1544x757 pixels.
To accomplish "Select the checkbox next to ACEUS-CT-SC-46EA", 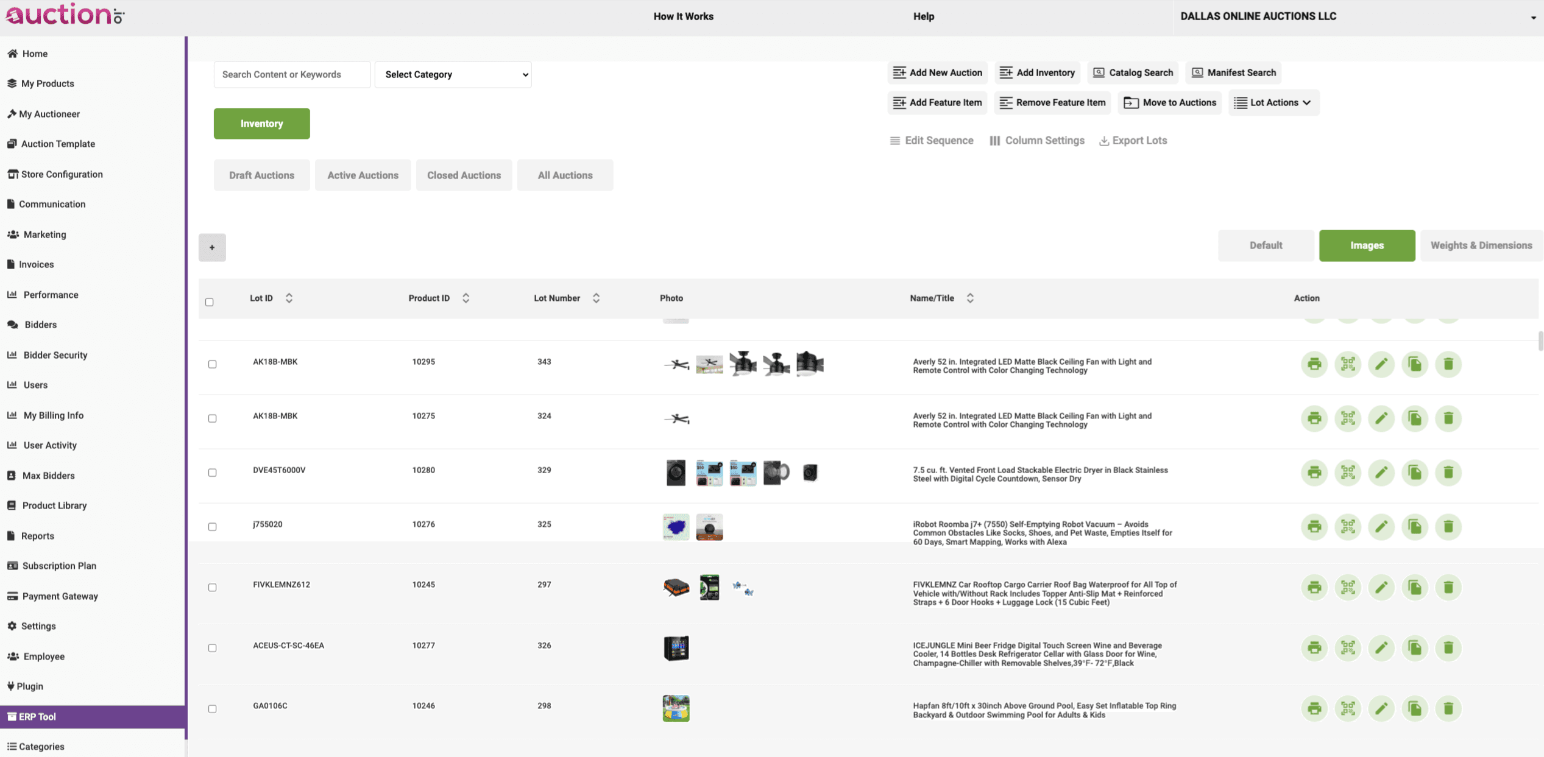I will (213, 647).
